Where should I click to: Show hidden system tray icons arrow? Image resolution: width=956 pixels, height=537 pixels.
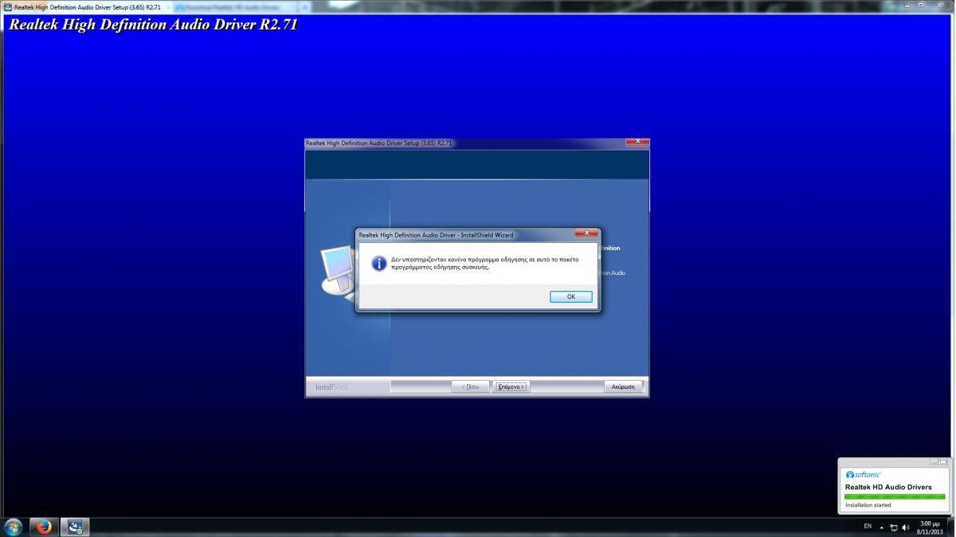(x=882, y=527)
